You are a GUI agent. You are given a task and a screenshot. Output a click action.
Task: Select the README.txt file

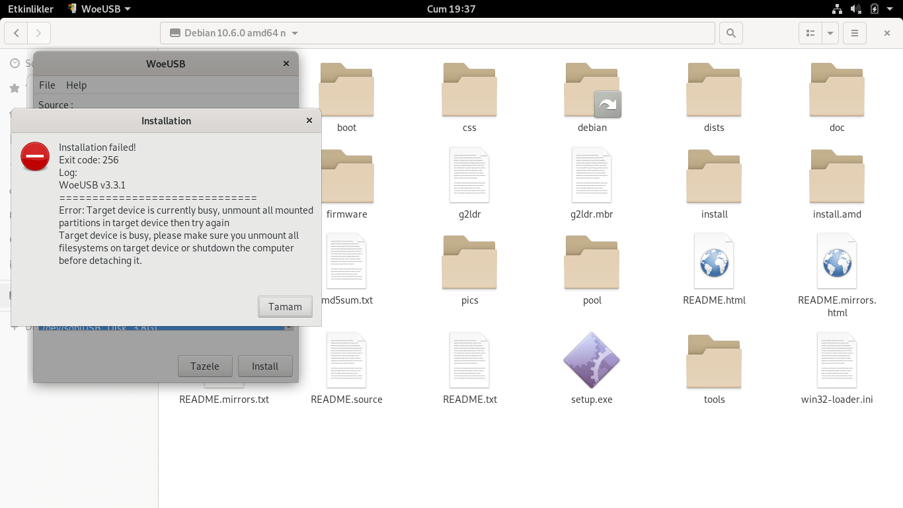(469, 360)
